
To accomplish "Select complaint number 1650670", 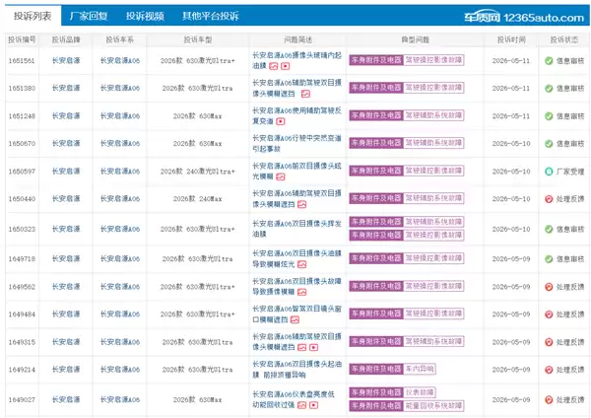I will (x=22, y=144).
